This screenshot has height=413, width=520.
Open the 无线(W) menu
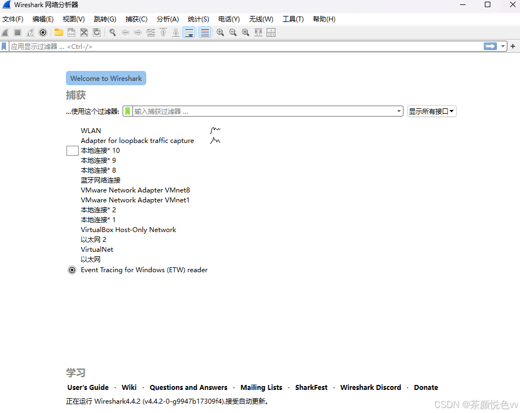pos(261,19)
